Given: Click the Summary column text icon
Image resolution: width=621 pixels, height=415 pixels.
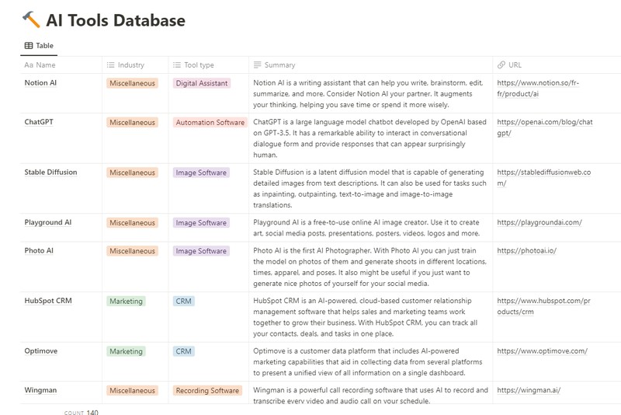Looking at the screenshot, I should pyautogui.click(x=256, y=65).
